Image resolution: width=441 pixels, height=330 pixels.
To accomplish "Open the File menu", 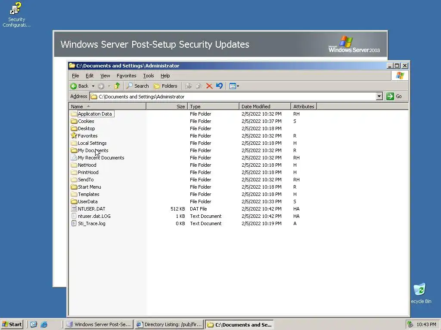I will pos(75,76).
